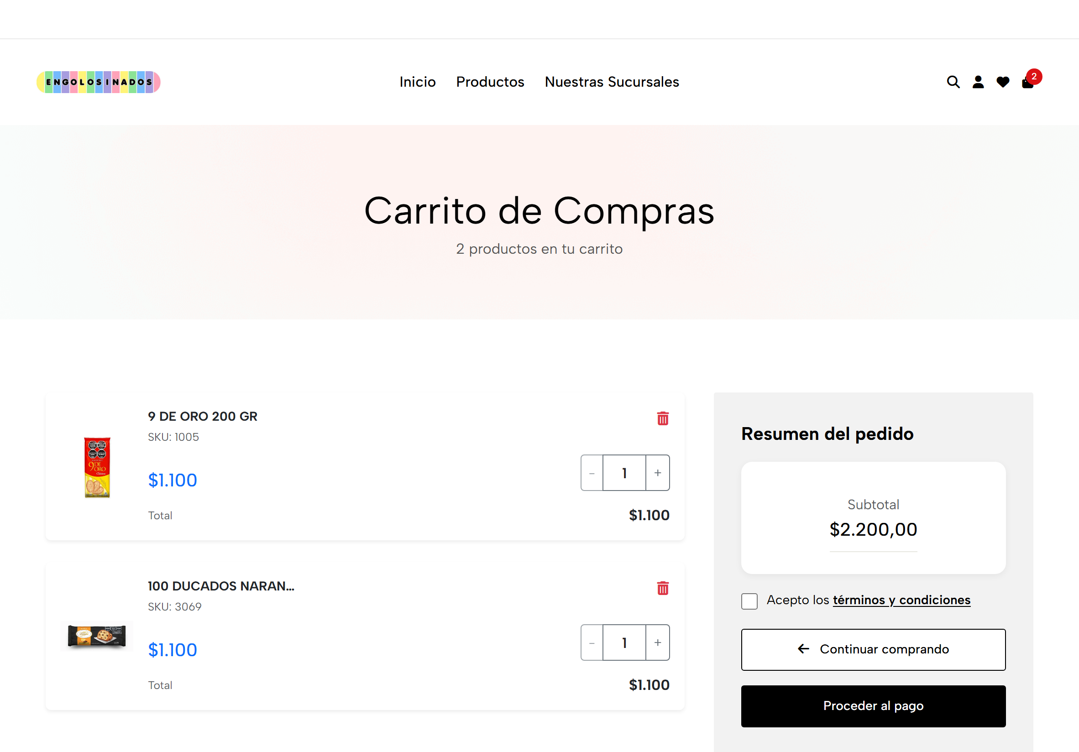The width and height of the screenshot is (1079, 752).
Task: Accept the terms and conditions checkbox
Action: tap(749, 601)
